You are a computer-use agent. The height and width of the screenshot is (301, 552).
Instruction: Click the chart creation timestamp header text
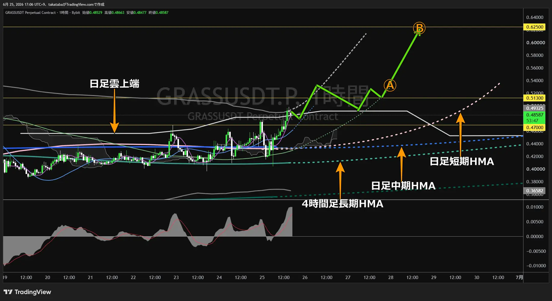click(54, 5)
